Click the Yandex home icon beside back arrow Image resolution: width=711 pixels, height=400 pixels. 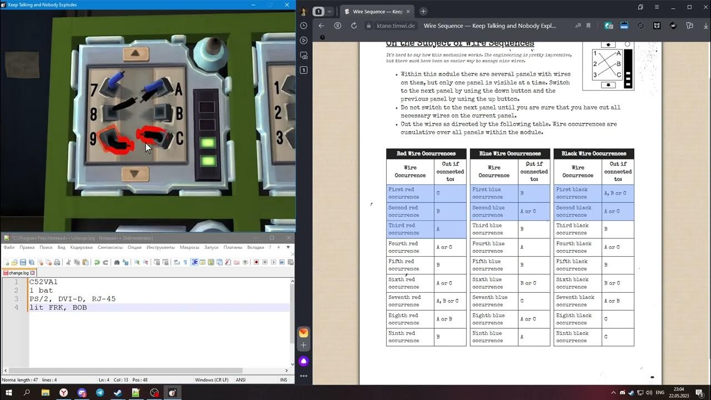tap(337, 26)
